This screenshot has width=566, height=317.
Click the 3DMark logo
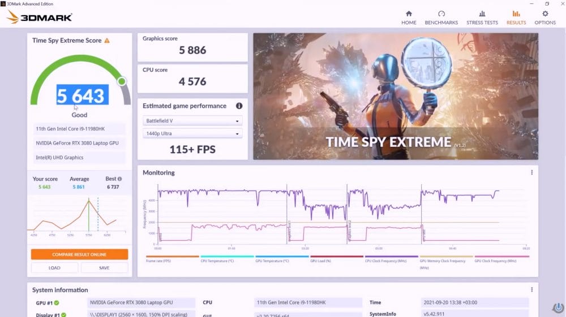40,17
